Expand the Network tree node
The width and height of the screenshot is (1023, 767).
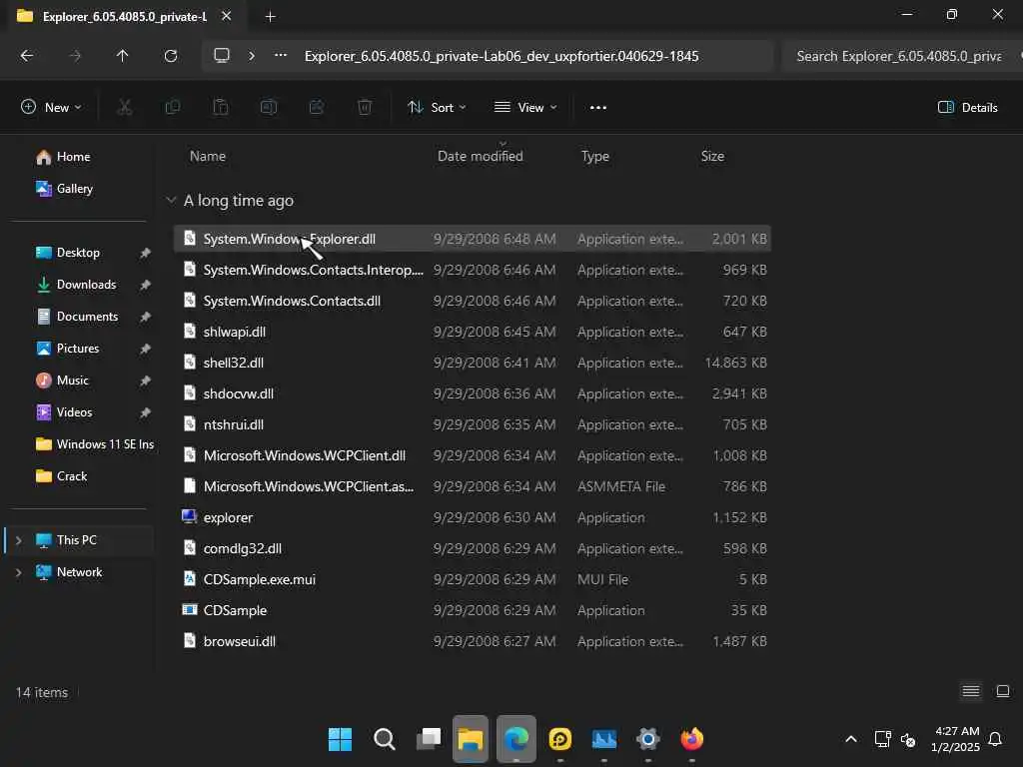pos(19,572)
